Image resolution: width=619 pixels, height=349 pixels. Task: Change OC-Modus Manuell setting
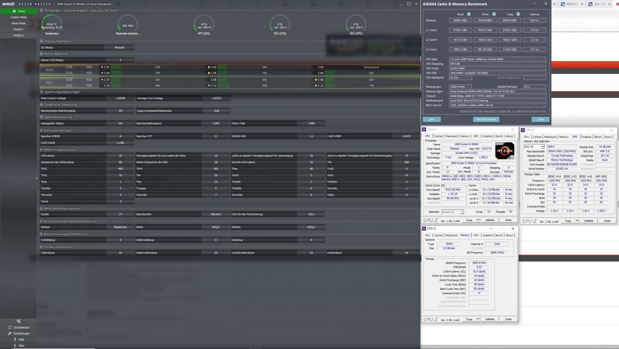click(119, 47)
